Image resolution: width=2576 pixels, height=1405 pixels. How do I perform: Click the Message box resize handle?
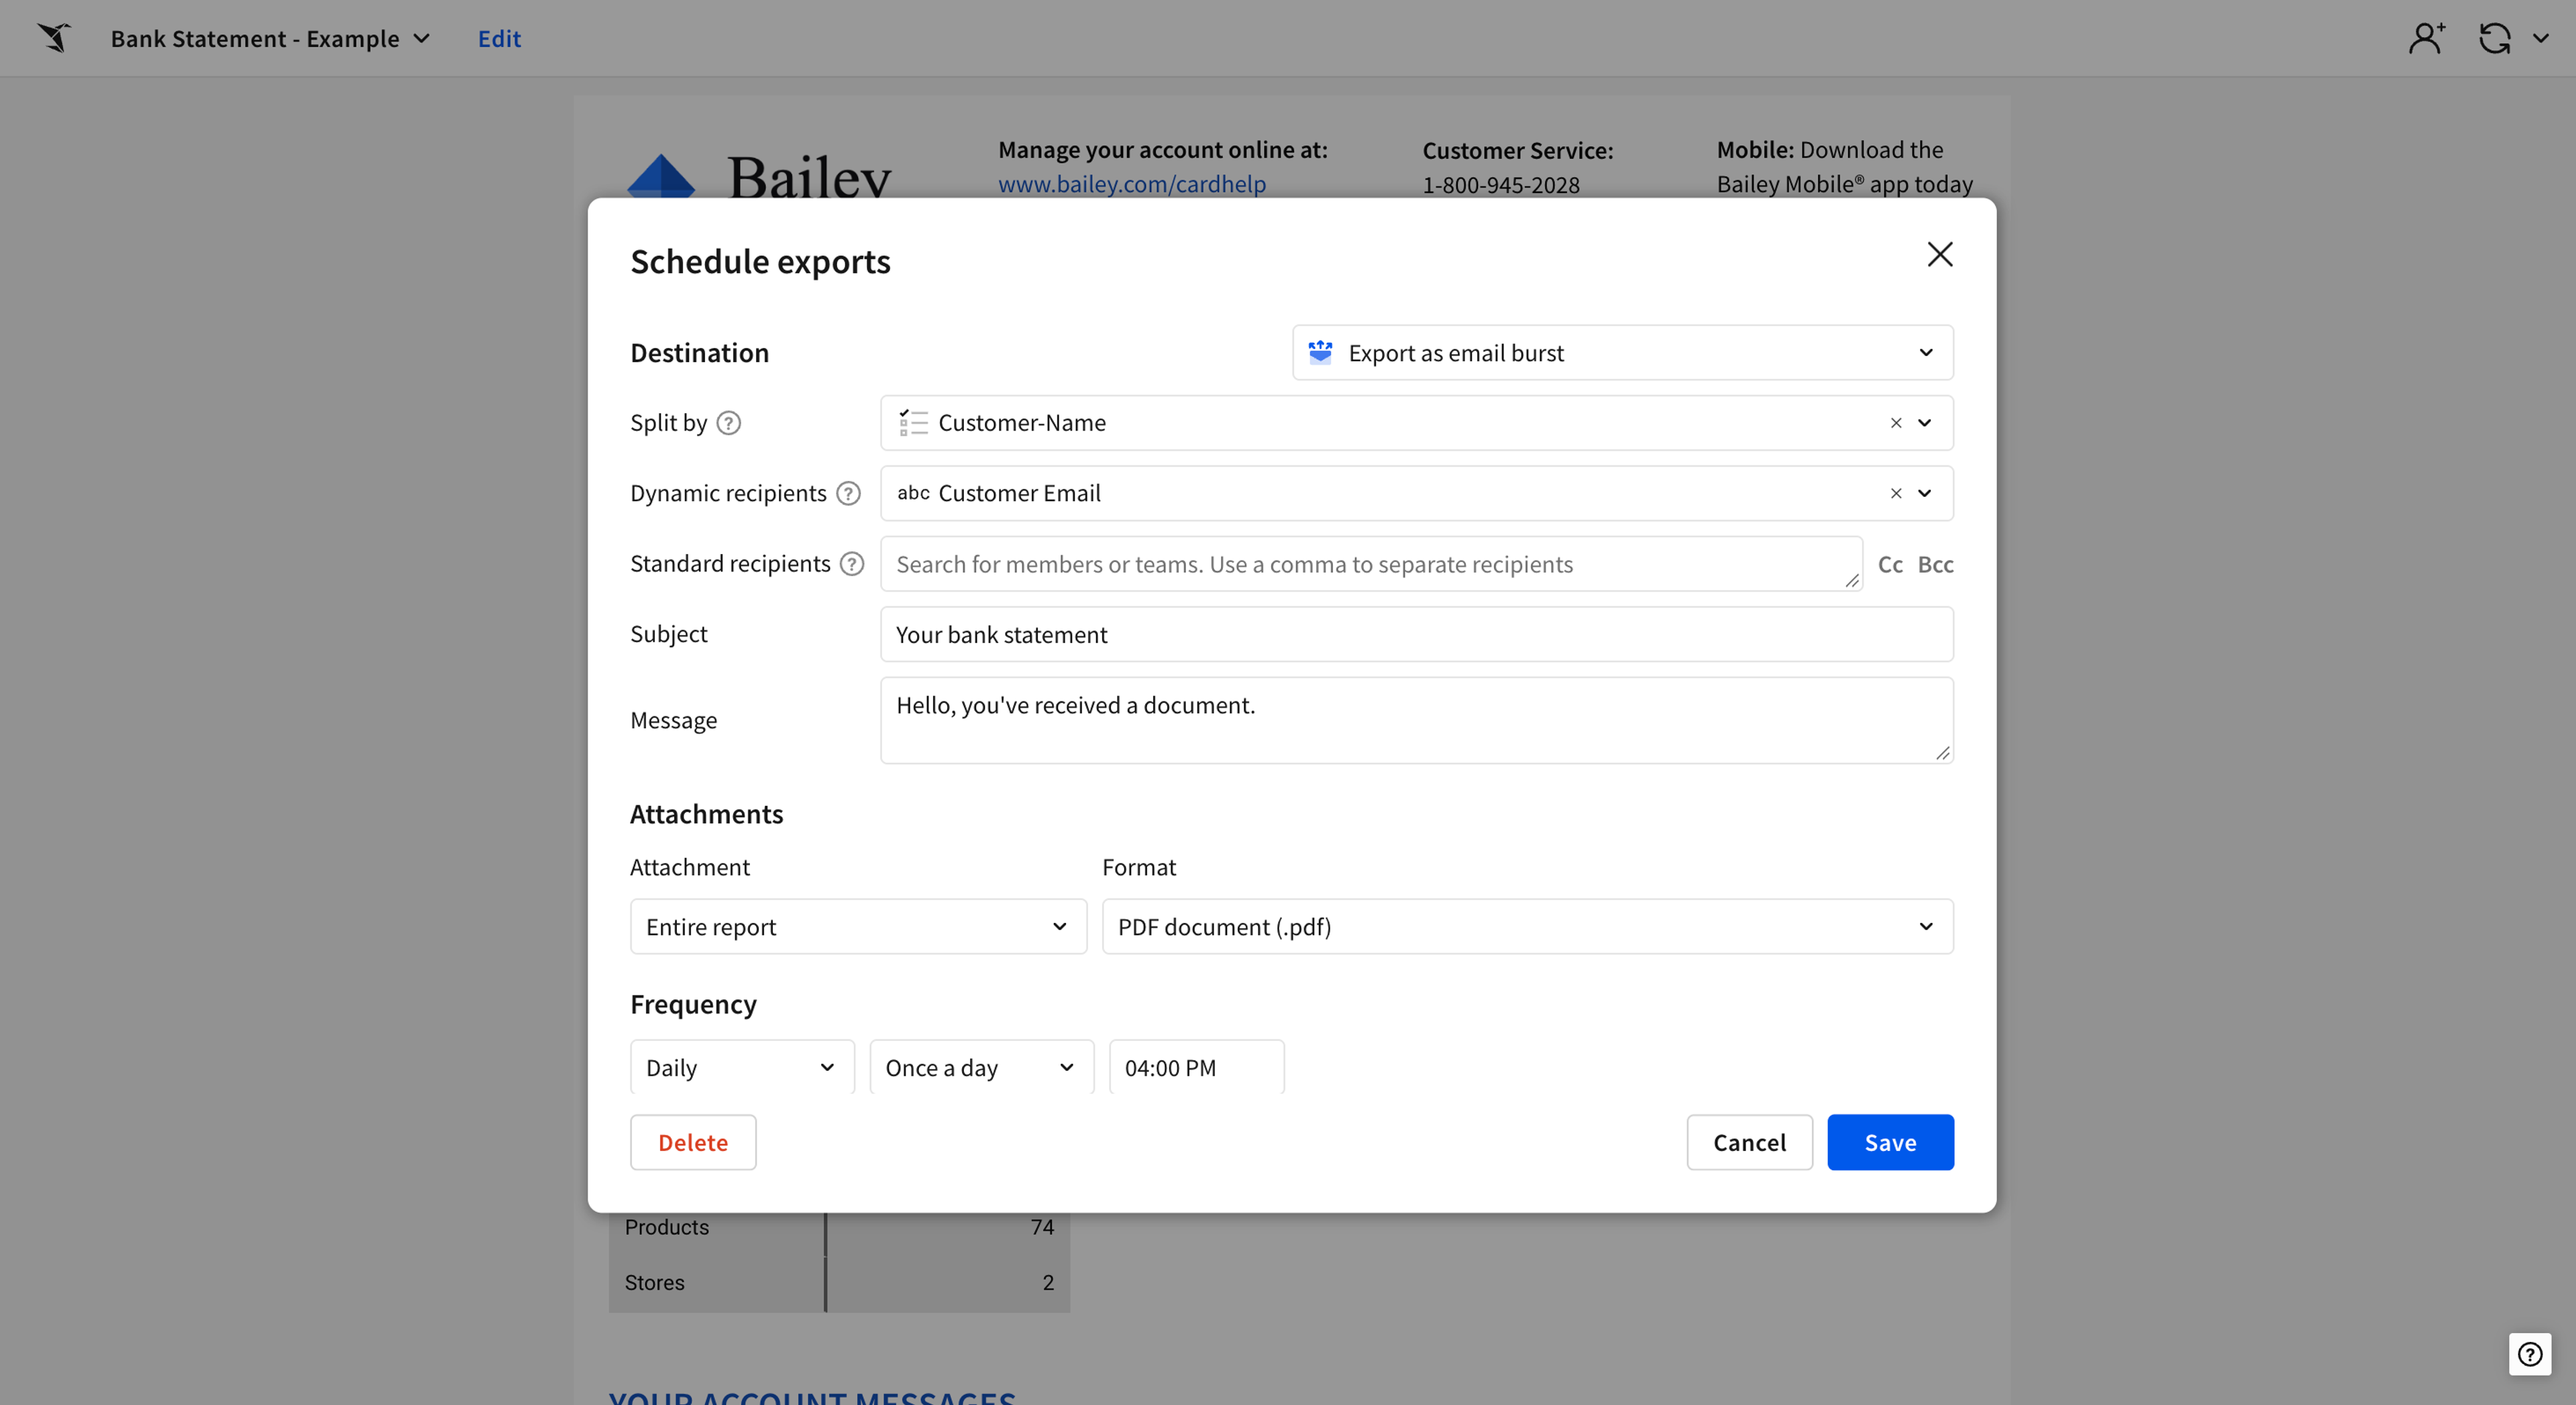1942,752
